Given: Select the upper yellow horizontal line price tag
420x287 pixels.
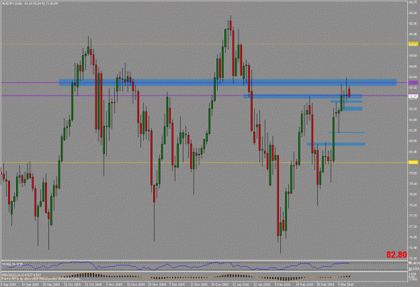Looking at the screenshot, I should pos(413,44).
